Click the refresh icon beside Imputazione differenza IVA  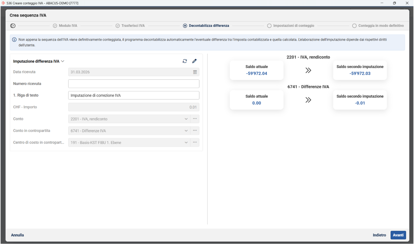185,61
